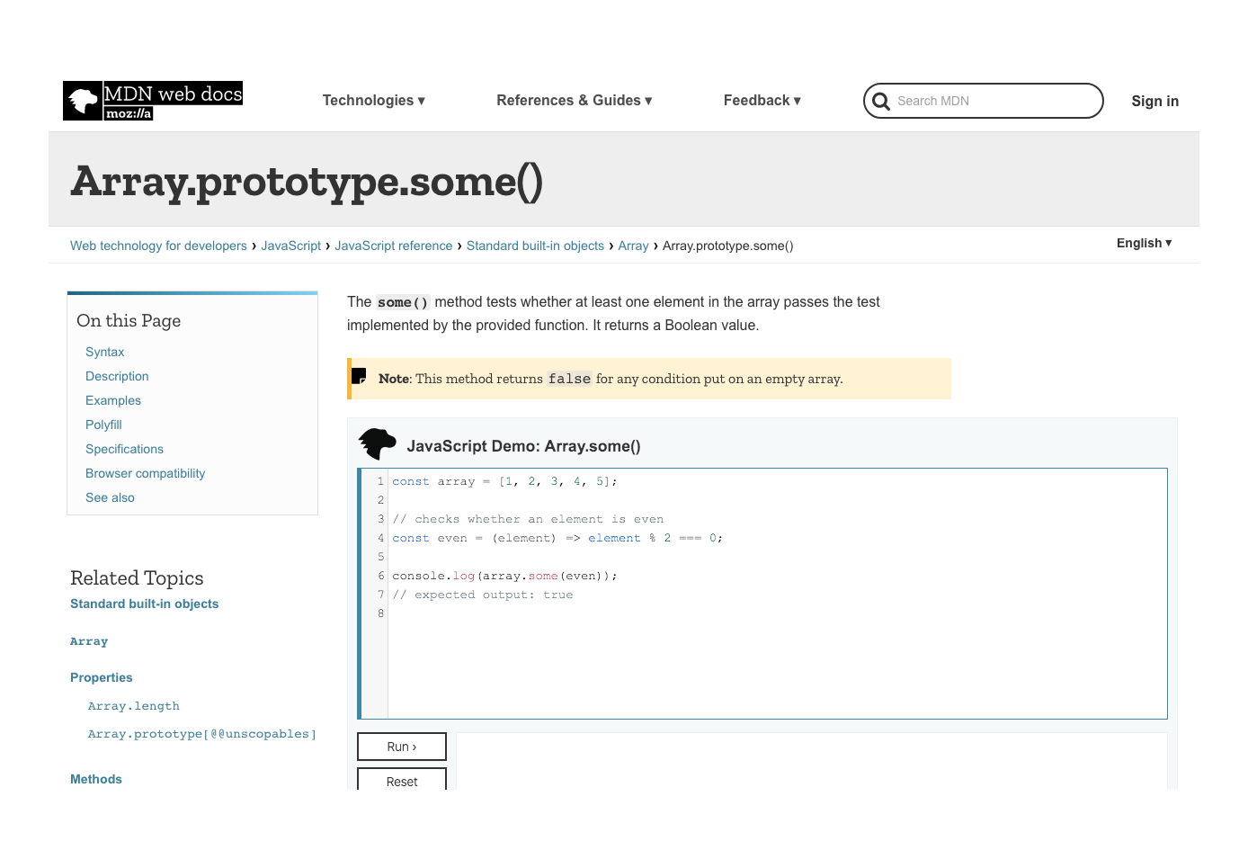The width and height of the screenshot is (1248, 859).
Task: Open the Technologies dropdown menu
Action: tap(374, 101)
